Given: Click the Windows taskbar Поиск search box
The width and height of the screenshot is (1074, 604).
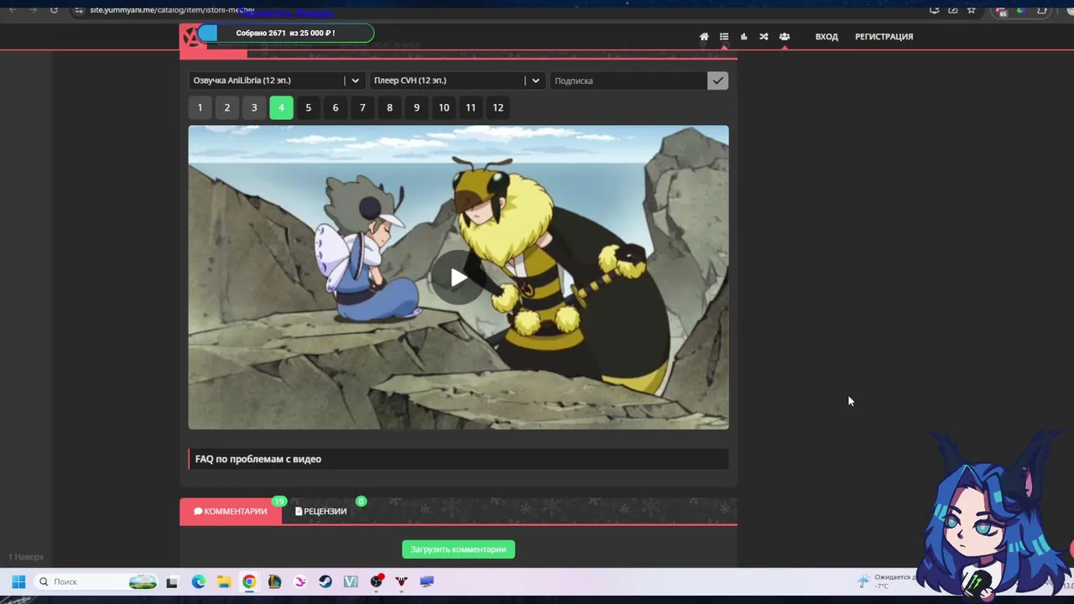Looking at the screenshot, I should click(96, 581).
